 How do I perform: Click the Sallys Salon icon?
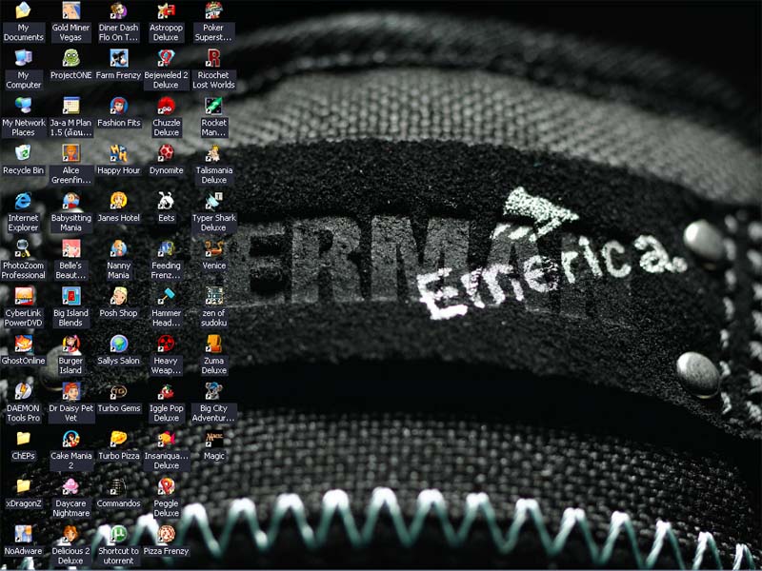(x=118, y=344)
